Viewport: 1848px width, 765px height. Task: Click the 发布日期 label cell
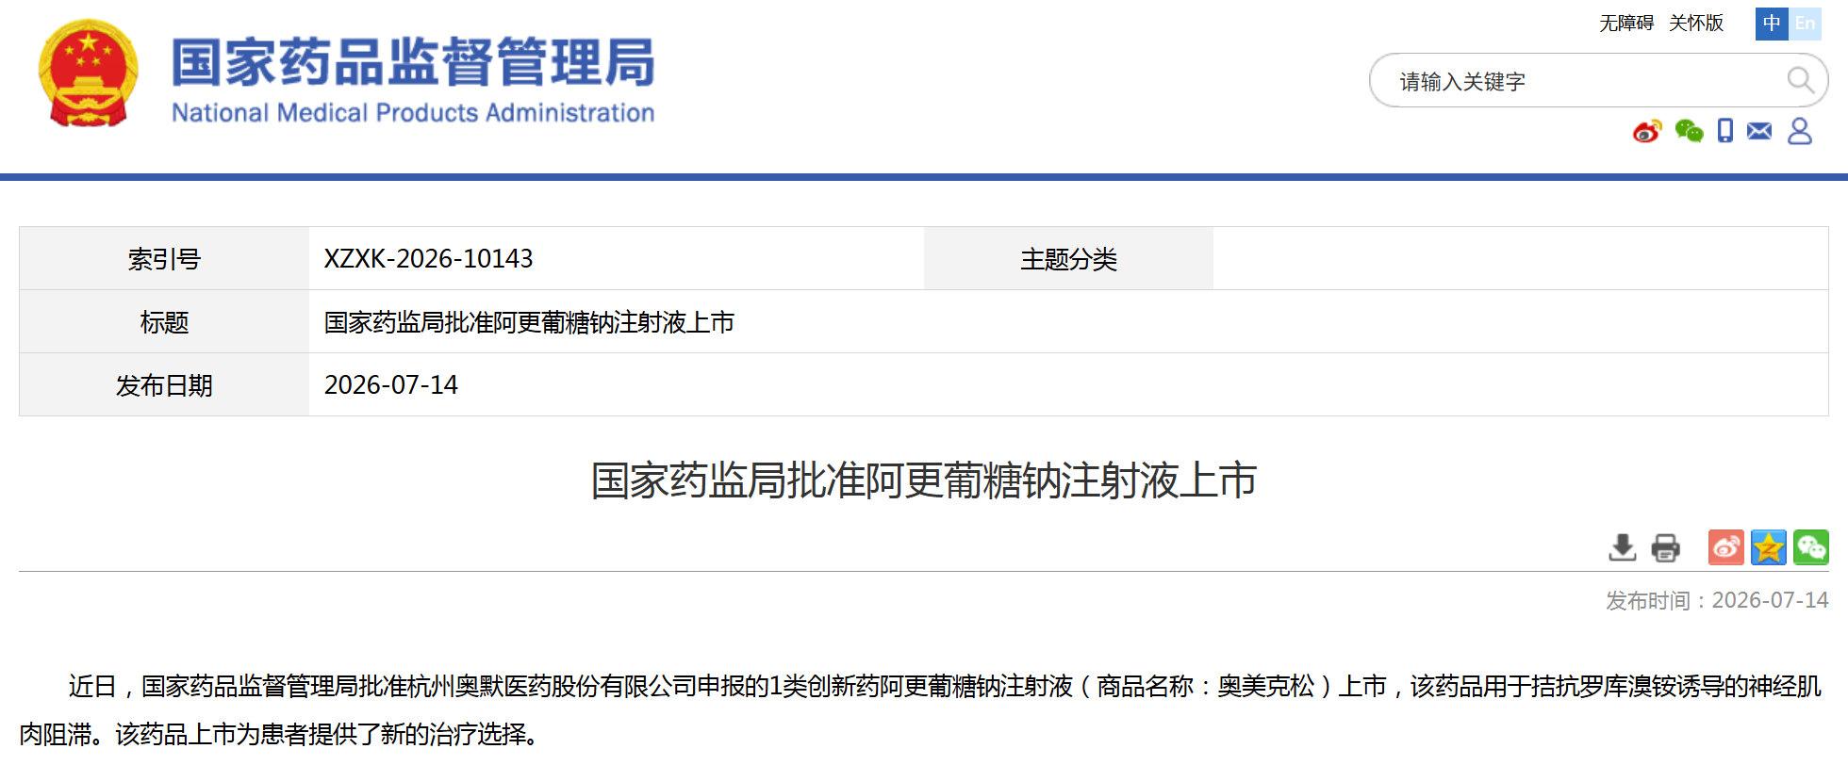pos(164,384)
